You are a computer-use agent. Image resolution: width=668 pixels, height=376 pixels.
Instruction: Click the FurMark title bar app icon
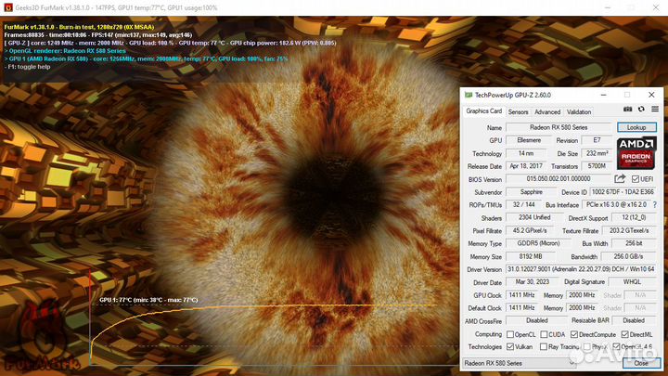tap(8, 7)
